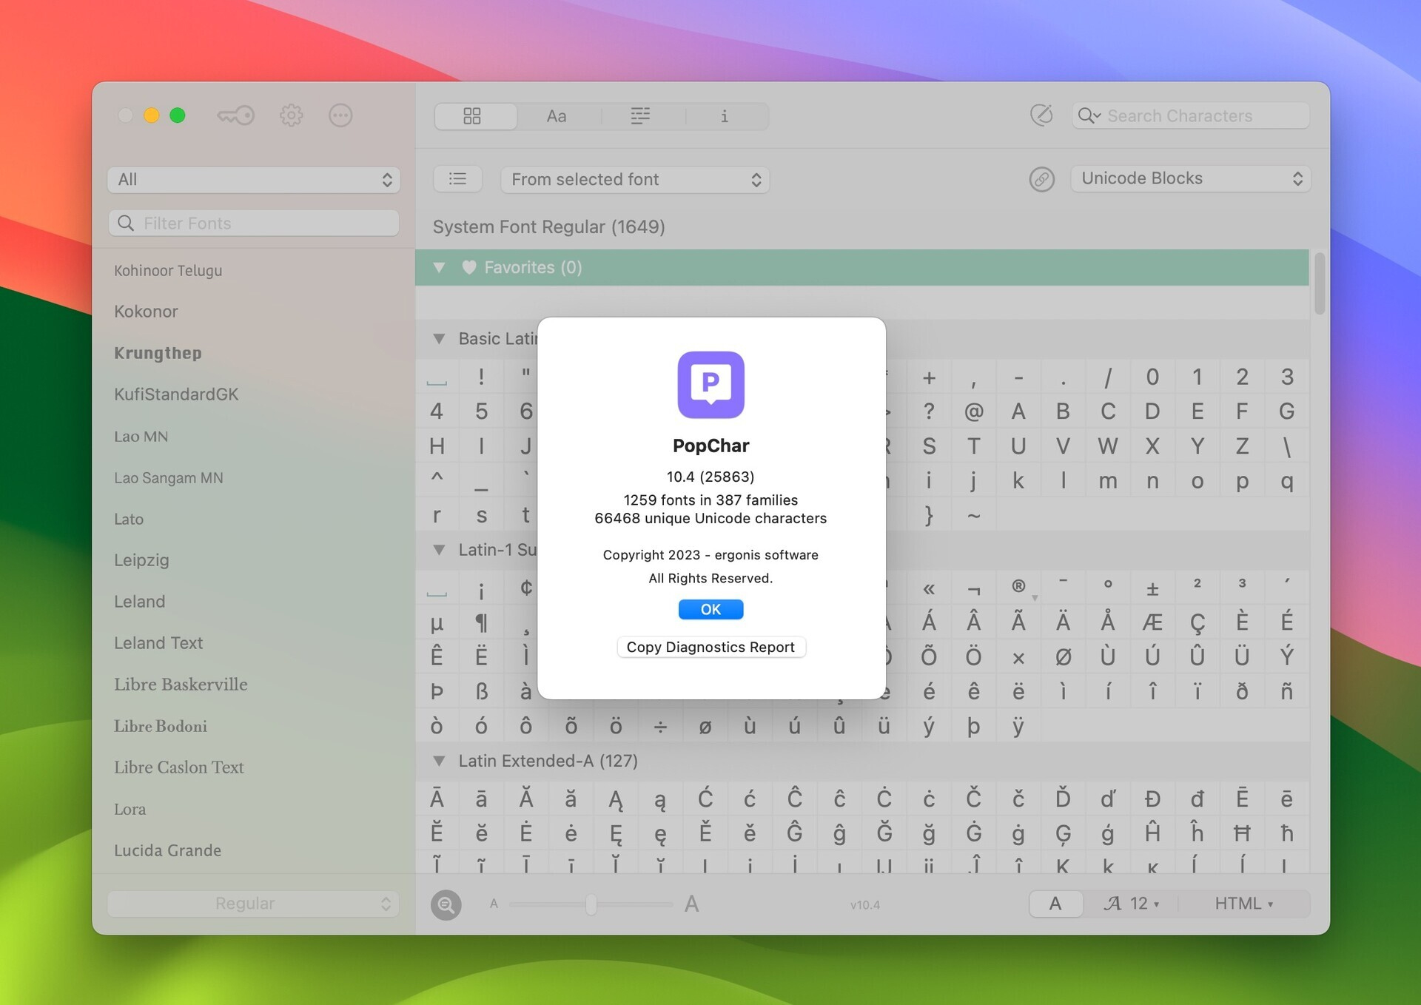Switch to the Aa font preview tab
Viewport: 1421px width, 1005px height.
[557, 115]
